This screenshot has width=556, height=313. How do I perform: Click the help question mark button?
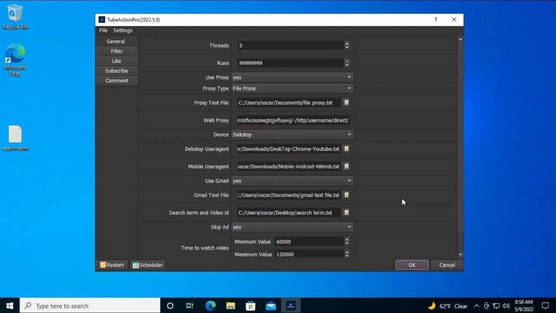436,20
